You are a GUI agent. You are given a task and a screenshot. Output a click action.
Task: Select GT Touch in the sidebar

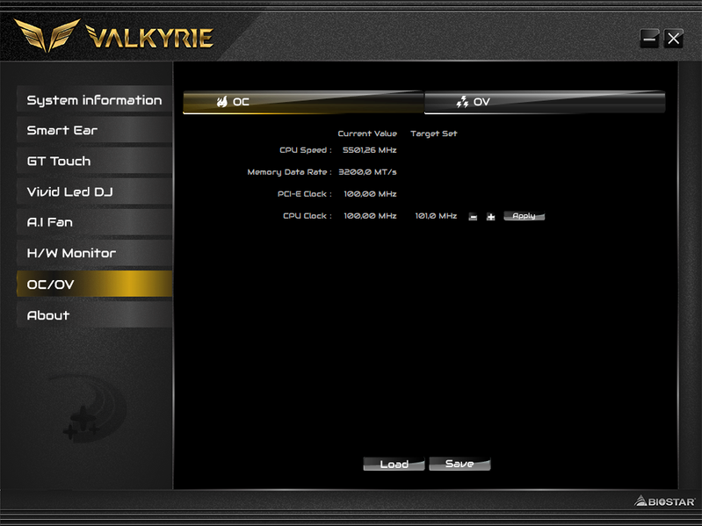95,161
